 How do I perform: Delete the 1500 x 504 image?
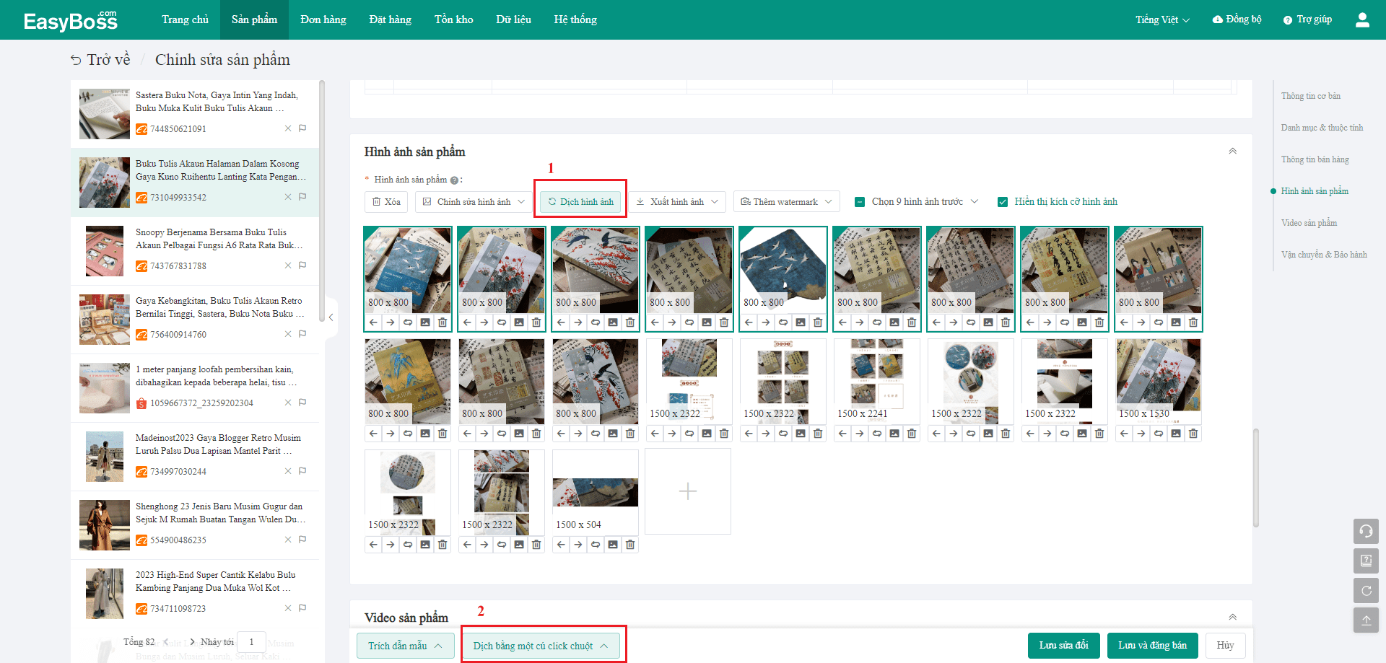tap(630, 545)
